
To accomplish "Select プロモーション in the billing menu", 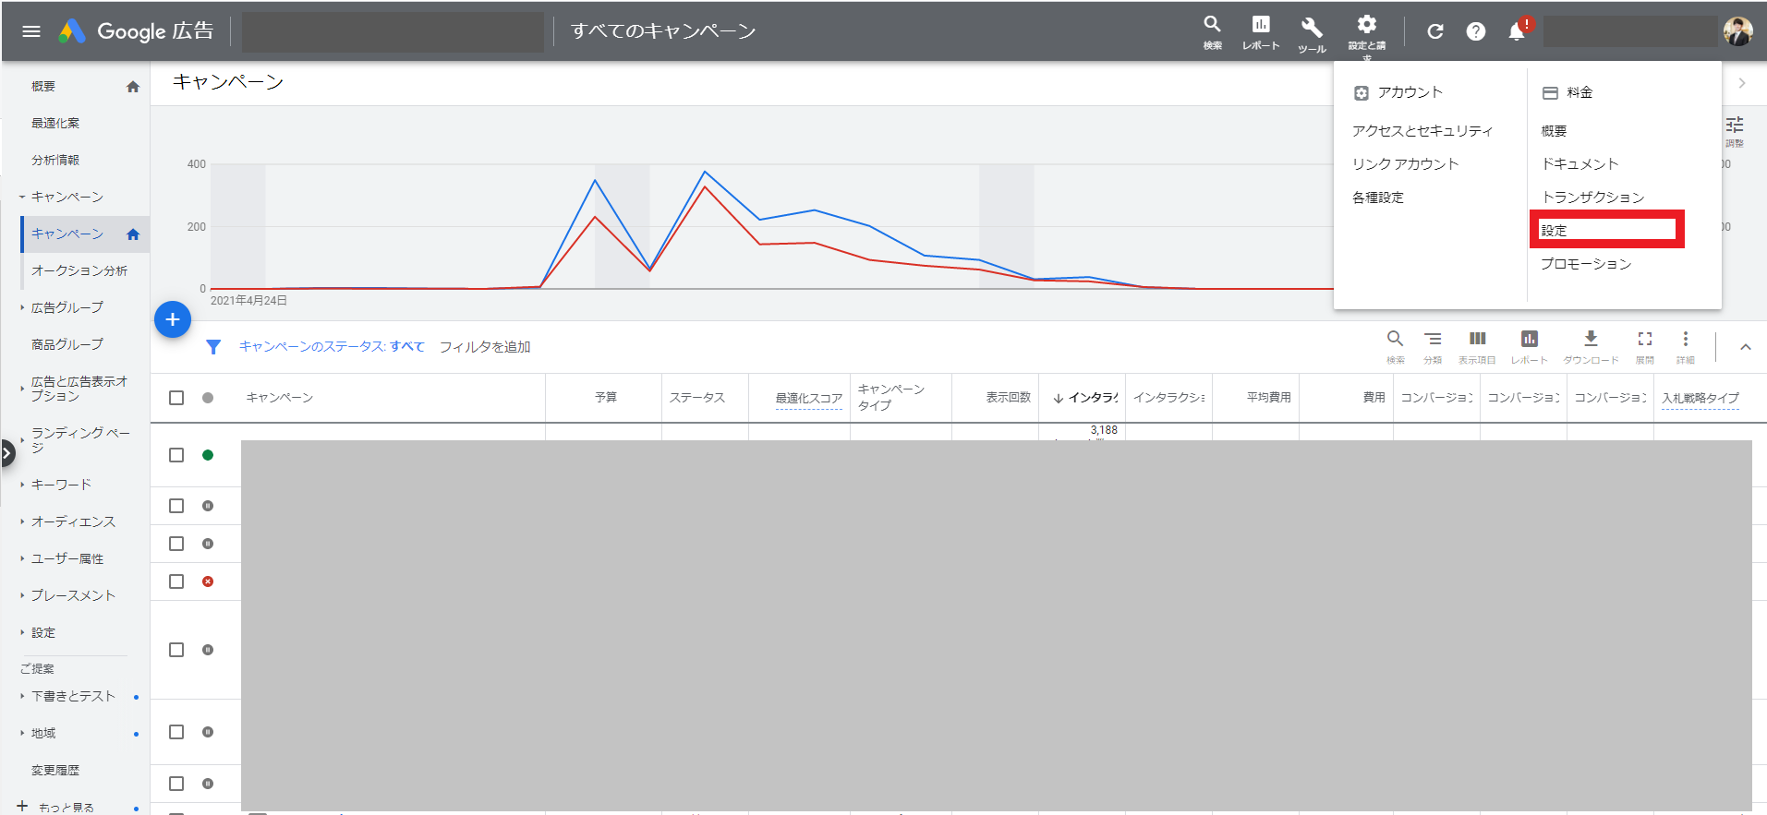I will pos(1587,264).
